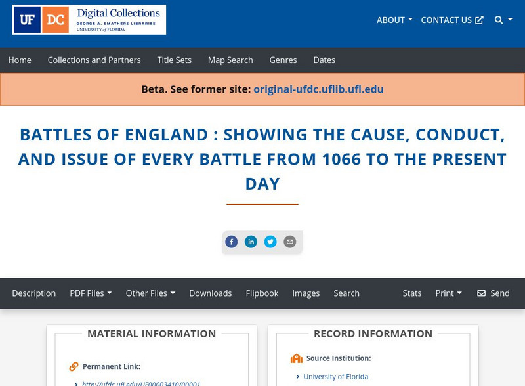Open Map Search
This screenshot has width=525, height=386.
click(230, 60)
